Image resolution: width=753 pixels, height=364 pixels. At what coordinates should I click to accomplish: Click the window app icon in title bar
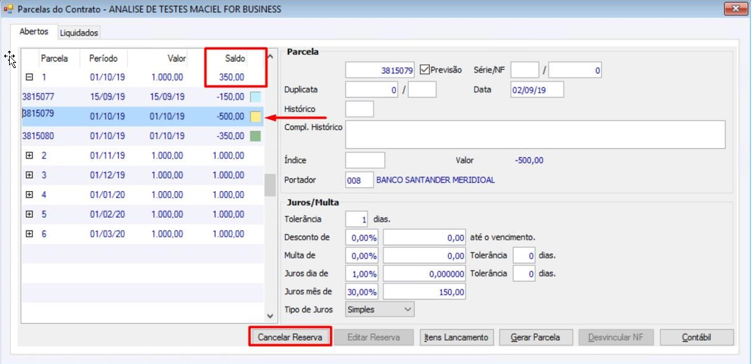click(x=8, y=8)
